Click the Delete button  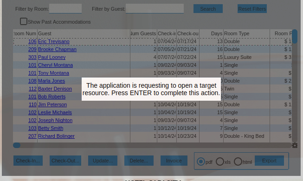click(139, 161)
